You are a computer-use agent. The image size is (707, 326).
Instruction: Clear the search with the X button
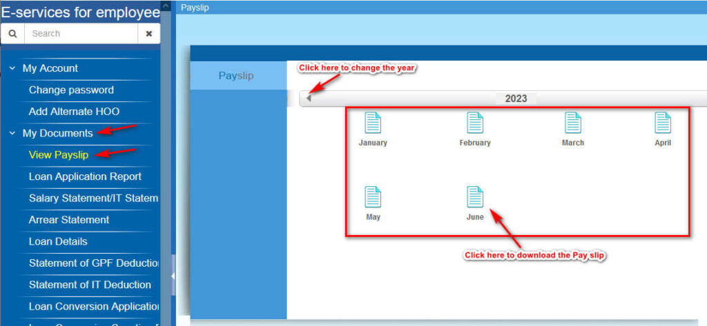pos(149,34)
